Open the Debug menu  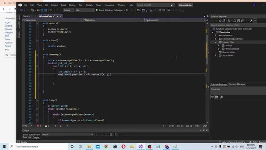click(x=72, y=5)
